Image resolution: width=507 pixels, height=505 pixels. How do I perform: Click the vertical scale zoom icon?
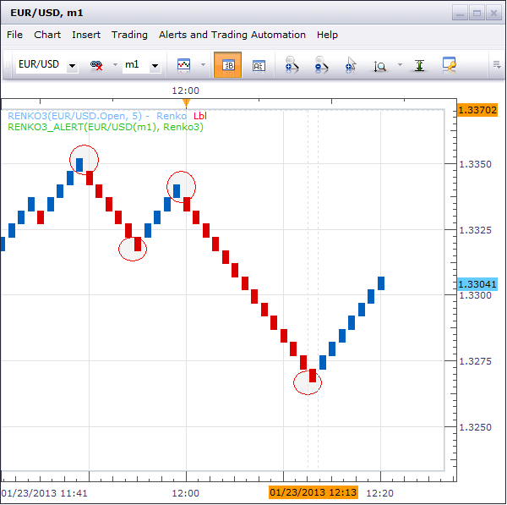[380, 66]
